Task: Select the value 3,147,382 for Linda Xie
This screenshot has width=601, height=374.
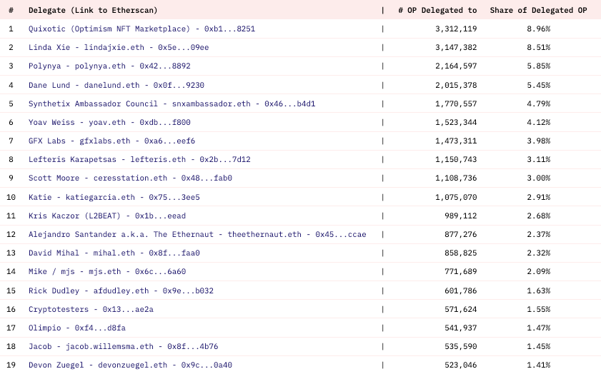Action: pyautogui.click(x=456, y=48)
